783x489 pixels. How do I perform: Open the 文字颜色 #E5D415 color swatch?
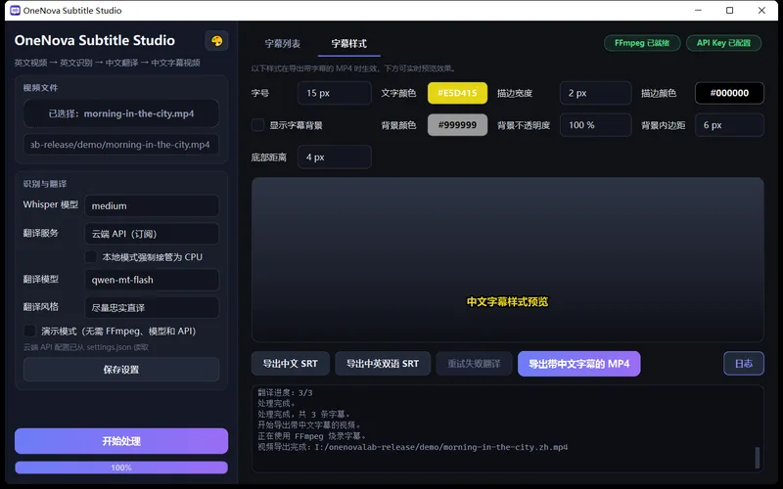(x=457, y=93)
